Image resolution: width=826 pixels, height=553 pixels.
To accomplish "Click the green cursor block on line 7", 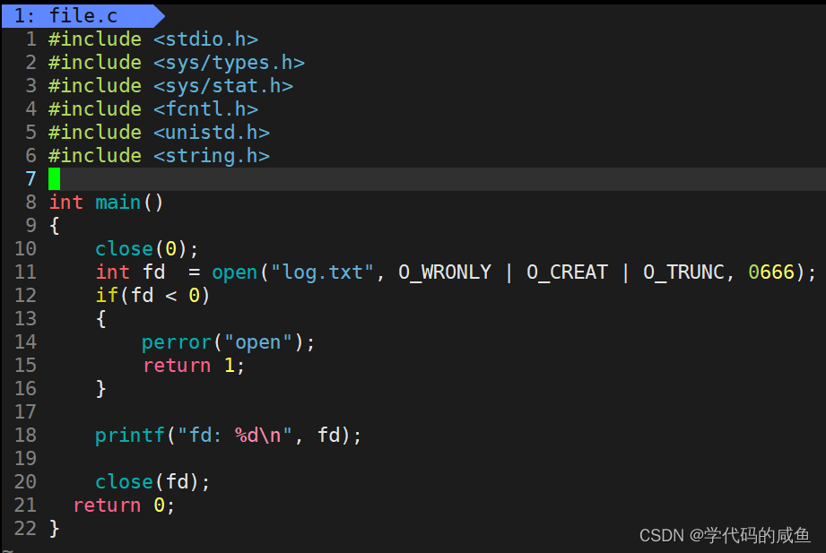I will tap(55, 178).
